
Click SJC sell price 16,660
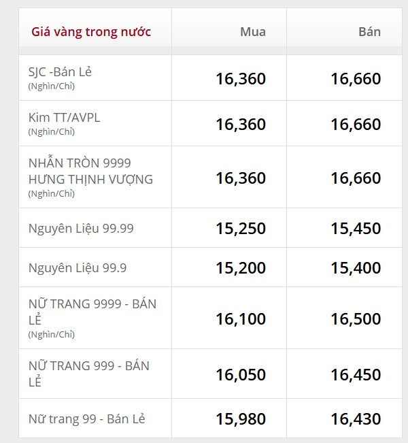pyautogui.click(x=356, y=78)
